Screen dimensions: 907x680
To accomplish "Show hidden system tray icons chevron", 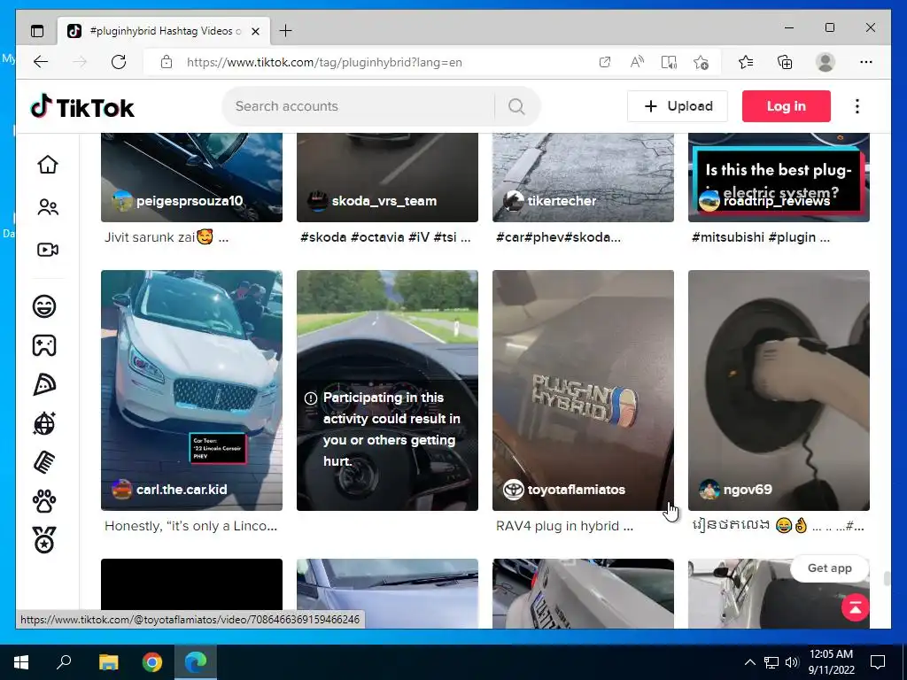I will point(749,662).
